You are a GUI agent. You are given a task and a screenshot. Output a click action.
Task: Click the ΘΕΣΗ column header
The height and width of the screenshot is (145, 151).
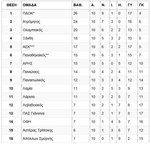(x=11, y=5)
